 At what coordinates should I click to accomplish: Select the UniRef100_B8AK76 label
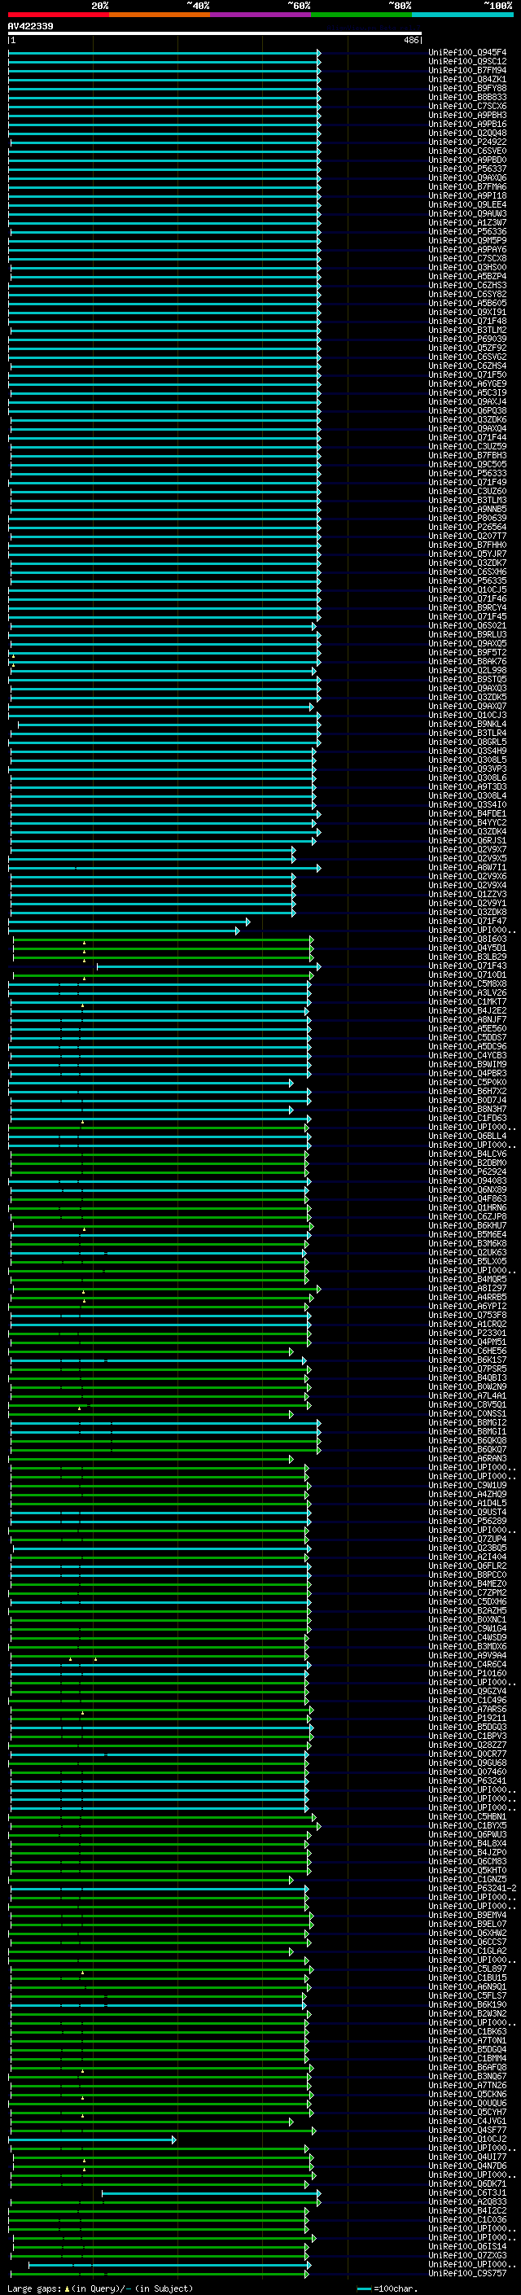pyautogui.click(x=467, y=661)
